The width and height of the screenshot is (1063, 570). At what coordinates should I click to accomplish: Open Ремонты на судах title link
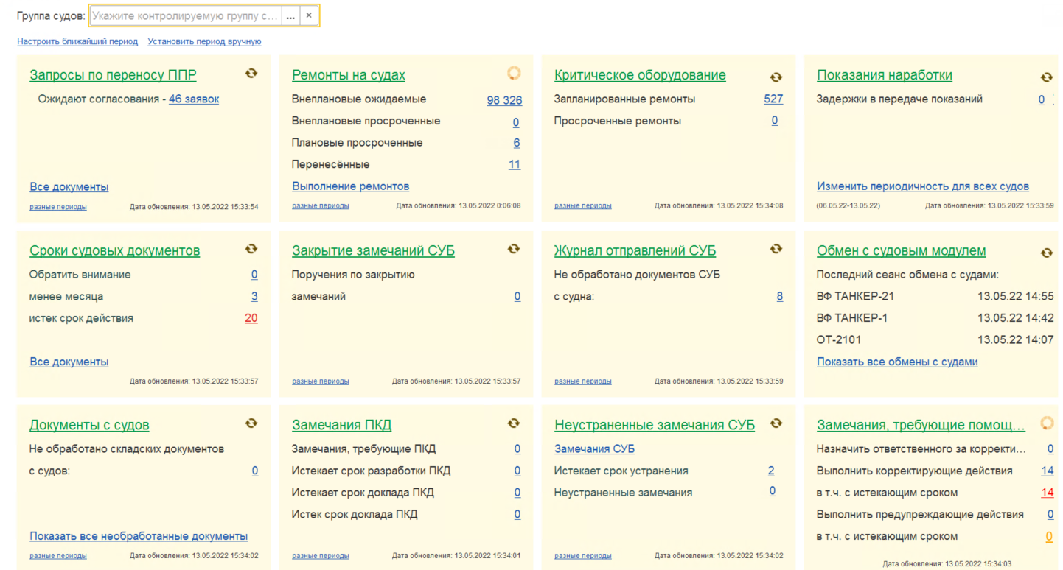pyautogui.click(x=349, y=75)
